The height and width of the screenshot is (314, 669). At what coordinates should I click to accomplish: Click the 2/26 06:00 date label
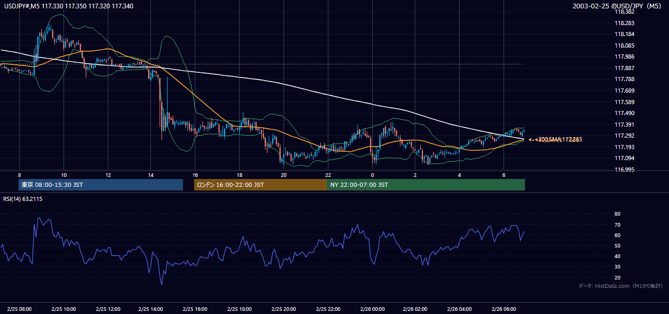coord(504,309)
